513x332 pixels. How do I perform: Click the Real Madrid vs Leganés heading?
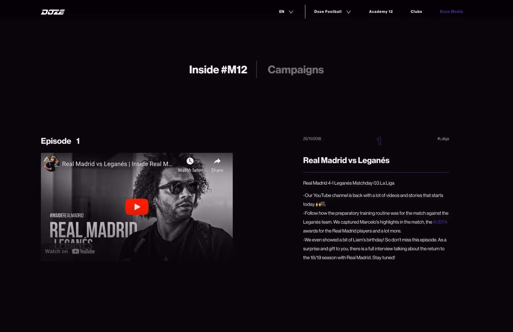[x=346, y=160]
